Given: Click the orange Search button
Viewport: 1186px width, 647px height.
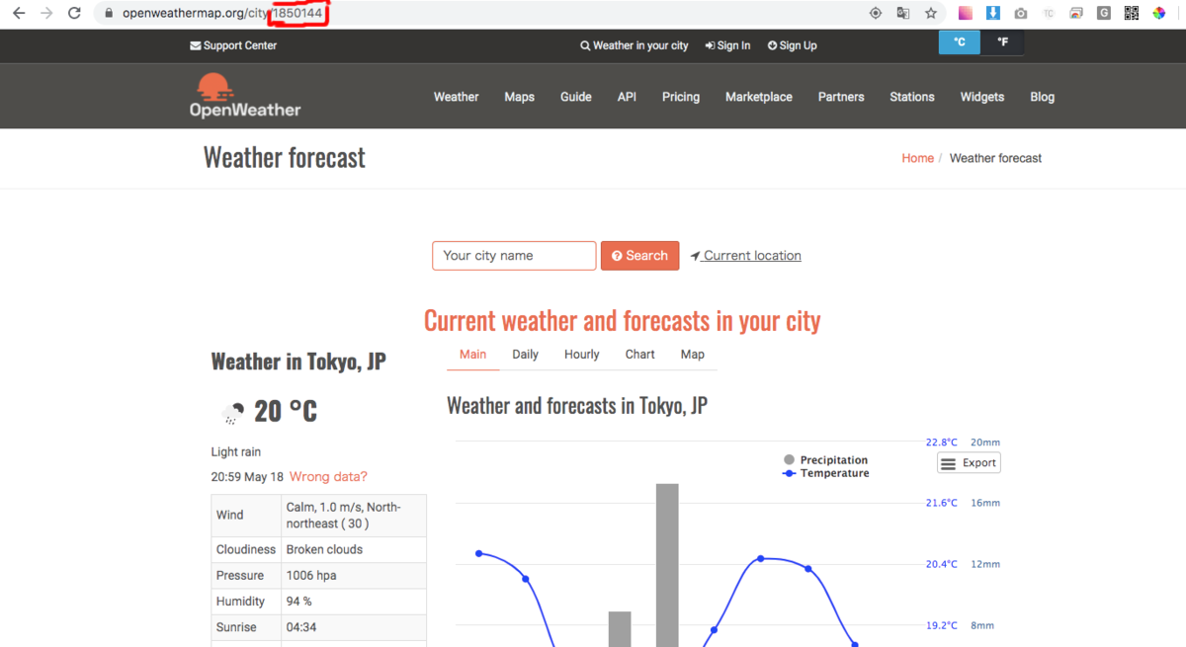Looking at the screenshot, I should (x=639, y=256).
